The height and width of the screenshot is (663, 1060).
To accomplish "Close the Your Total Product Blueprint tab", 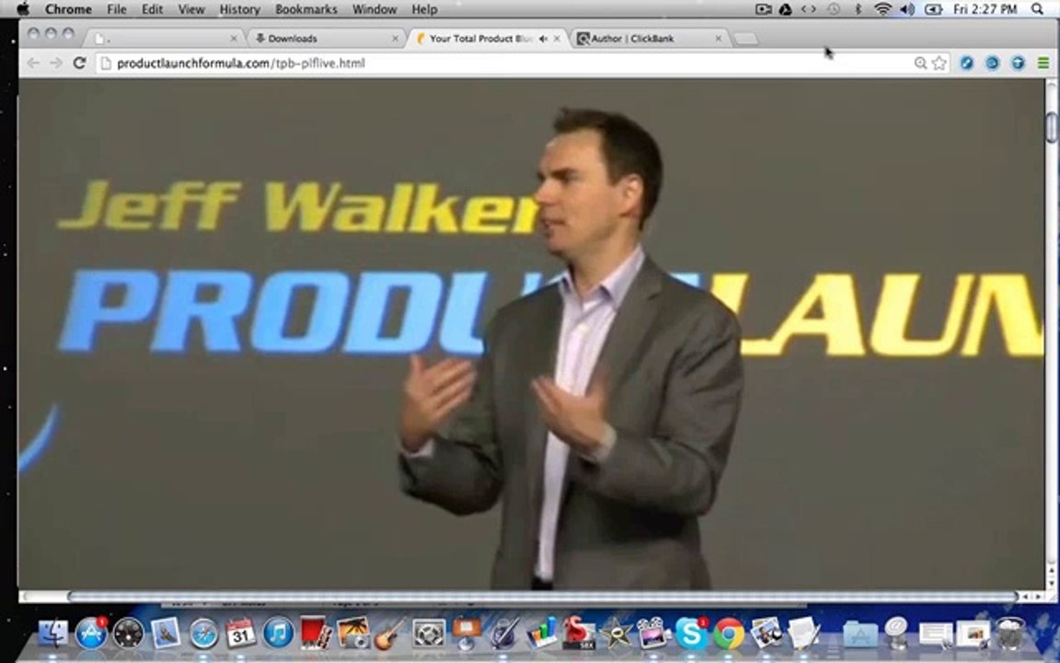I will click(x=557, y=39).
